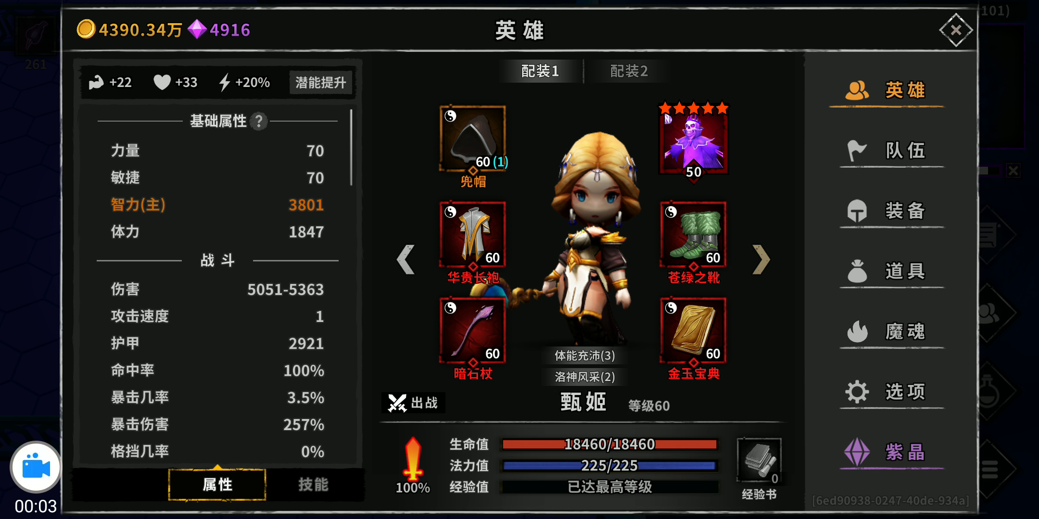Open the 魔魂 soul menu

tap(892, 332)
